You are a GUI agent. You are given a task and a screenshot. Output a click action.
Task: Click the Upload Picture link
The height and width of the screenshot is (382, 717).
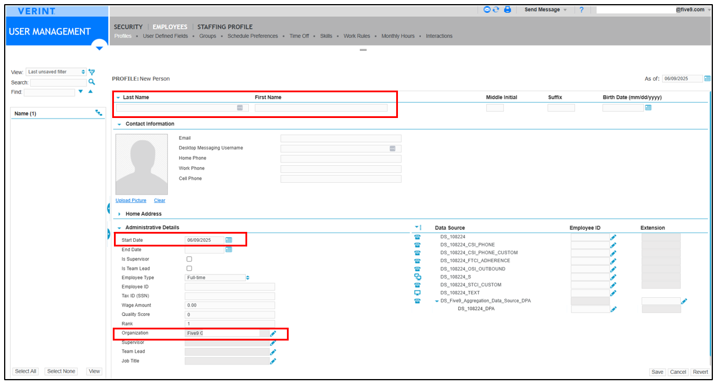131,200
